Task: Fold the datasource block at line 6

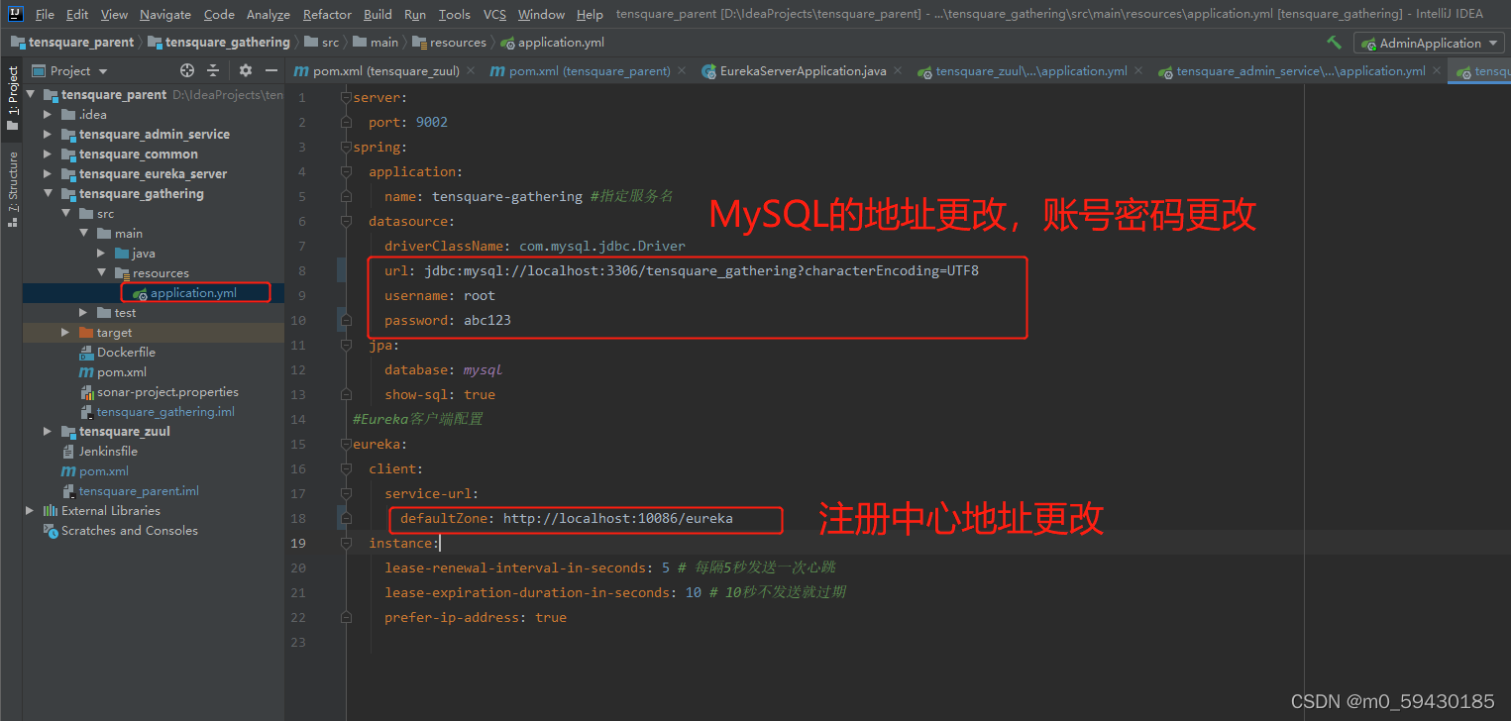Action: [346, 221]
